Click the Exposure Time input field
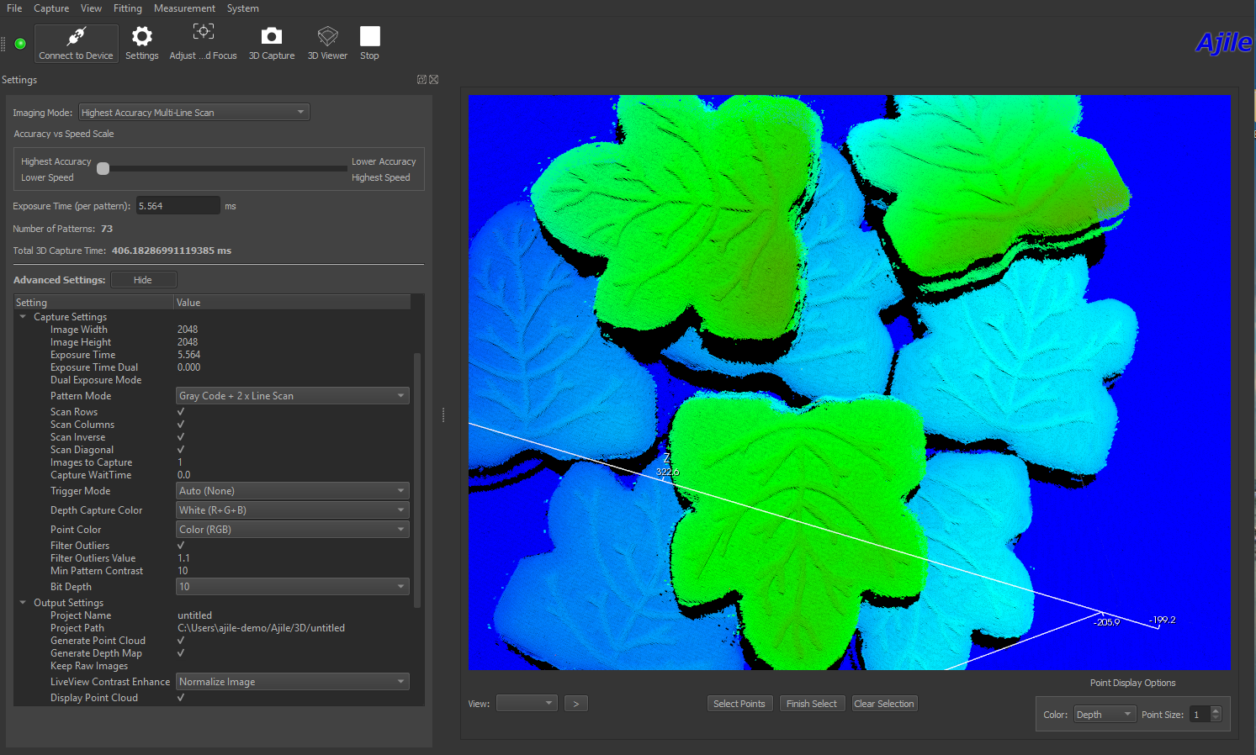 (178, 206)
